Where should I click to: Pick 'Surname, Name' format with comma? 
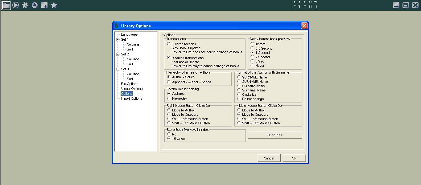click(x=239, y=90)
